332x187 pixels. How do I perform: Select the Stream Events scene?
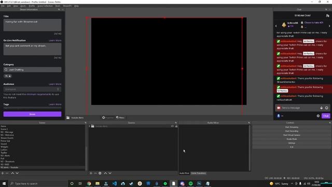coord(7,138)
